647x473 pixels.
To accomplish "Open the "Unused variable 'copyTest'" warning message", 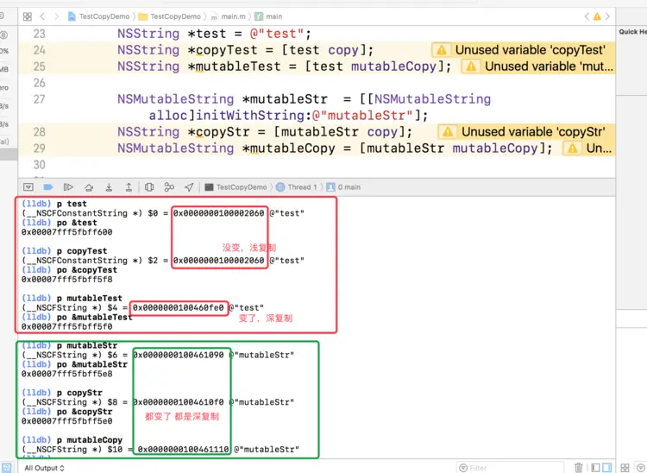I will point(531,50).
